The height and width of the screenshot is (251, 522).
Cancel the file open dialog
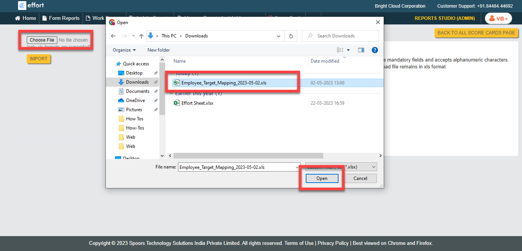click(x=360, y=178)
